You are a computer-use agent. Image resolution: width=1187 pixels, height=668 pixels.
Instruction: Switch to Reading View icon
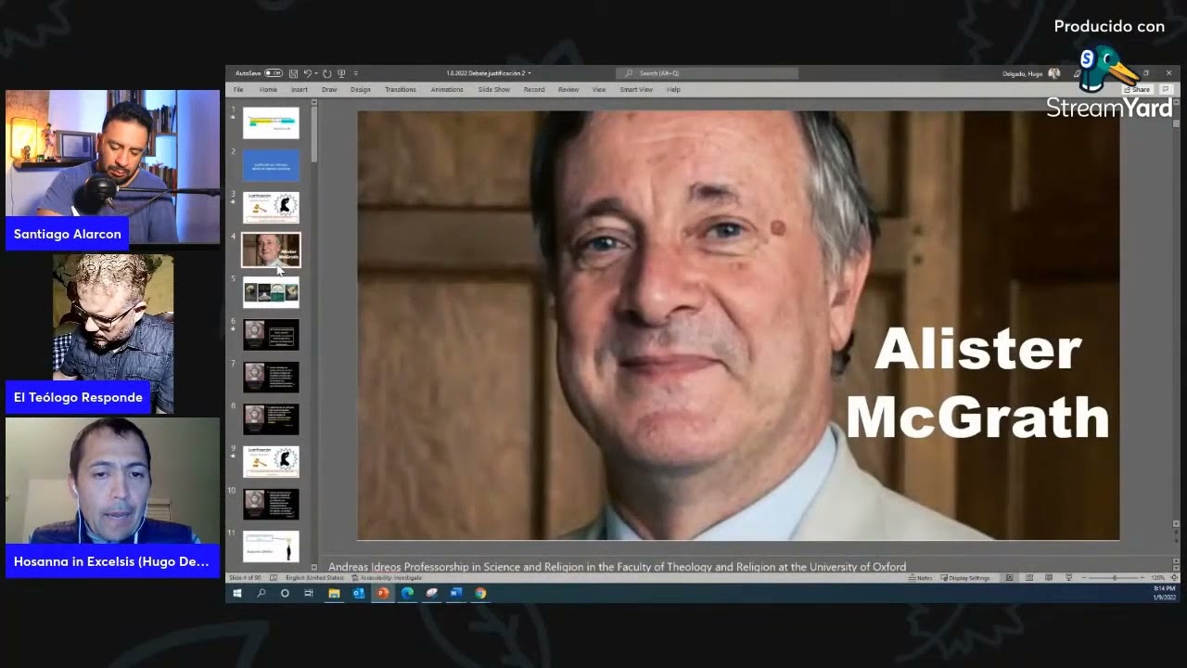(1049, 578)
